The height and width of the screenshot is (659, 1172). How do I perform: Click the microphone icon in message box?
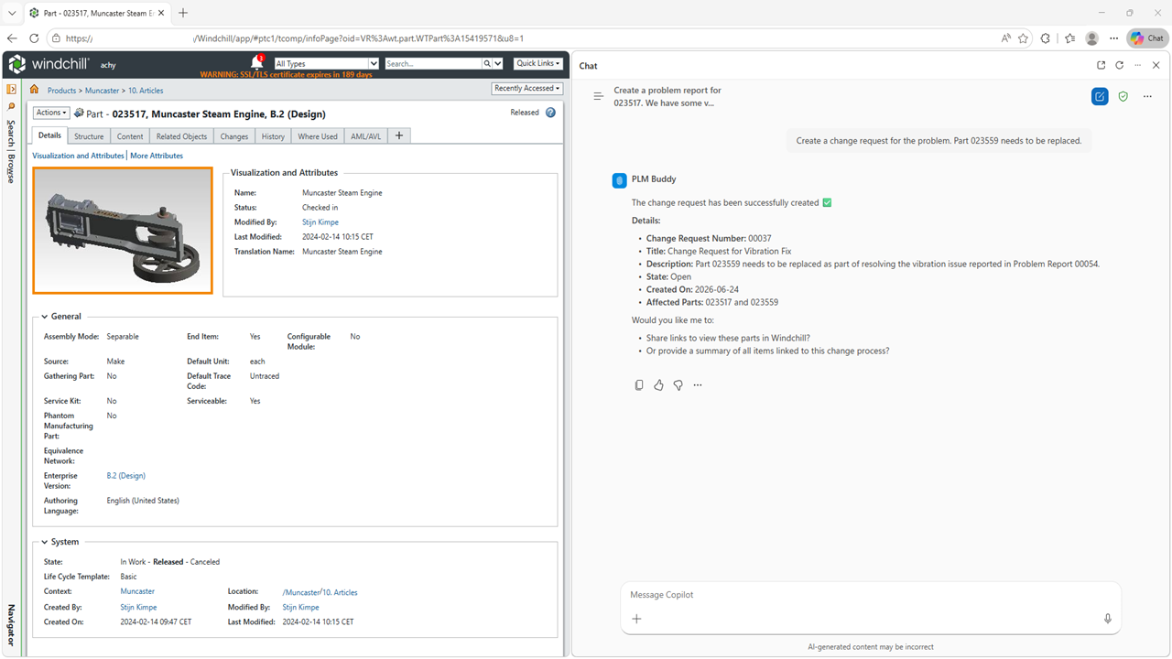[x=1108, y=619]
